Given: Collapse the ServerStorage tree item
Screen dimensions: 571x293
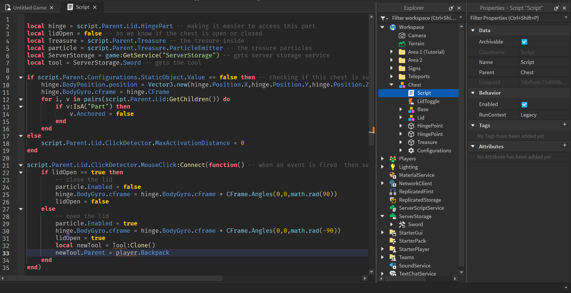Looking at the screenshot, I should tap(382, 216).
